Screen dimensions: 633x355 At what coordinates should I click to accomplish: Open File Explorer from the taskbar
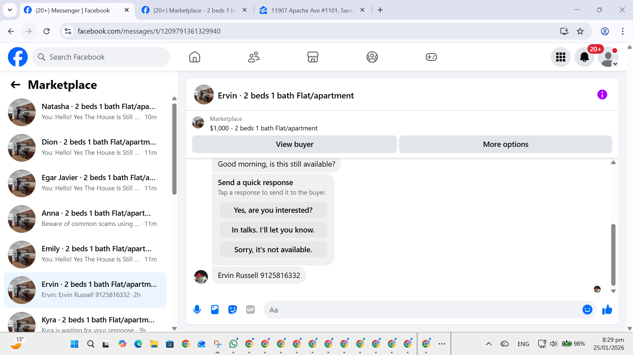154,344
